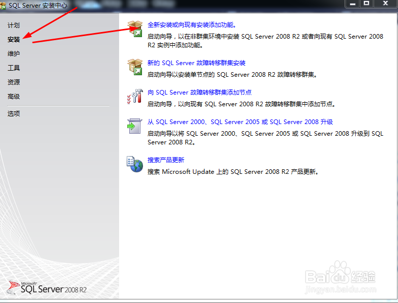398x303 pixels.
Task: Open the 计划 page in sidebar
Action: pyautogui.click(x=14, y=25)
